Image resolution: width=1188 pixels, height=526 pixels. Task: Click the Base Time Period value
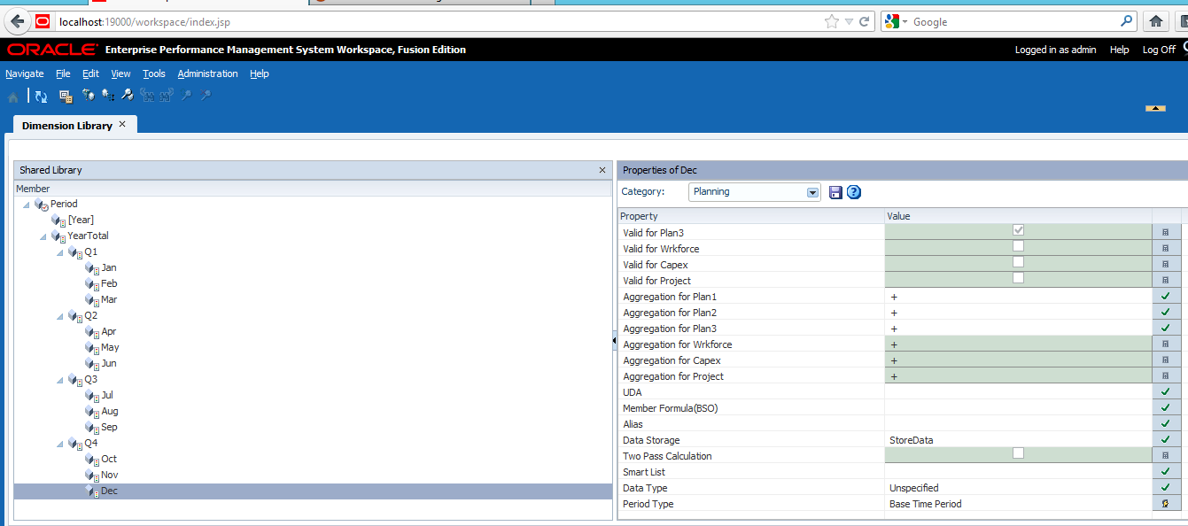click(x=926, y=504)
